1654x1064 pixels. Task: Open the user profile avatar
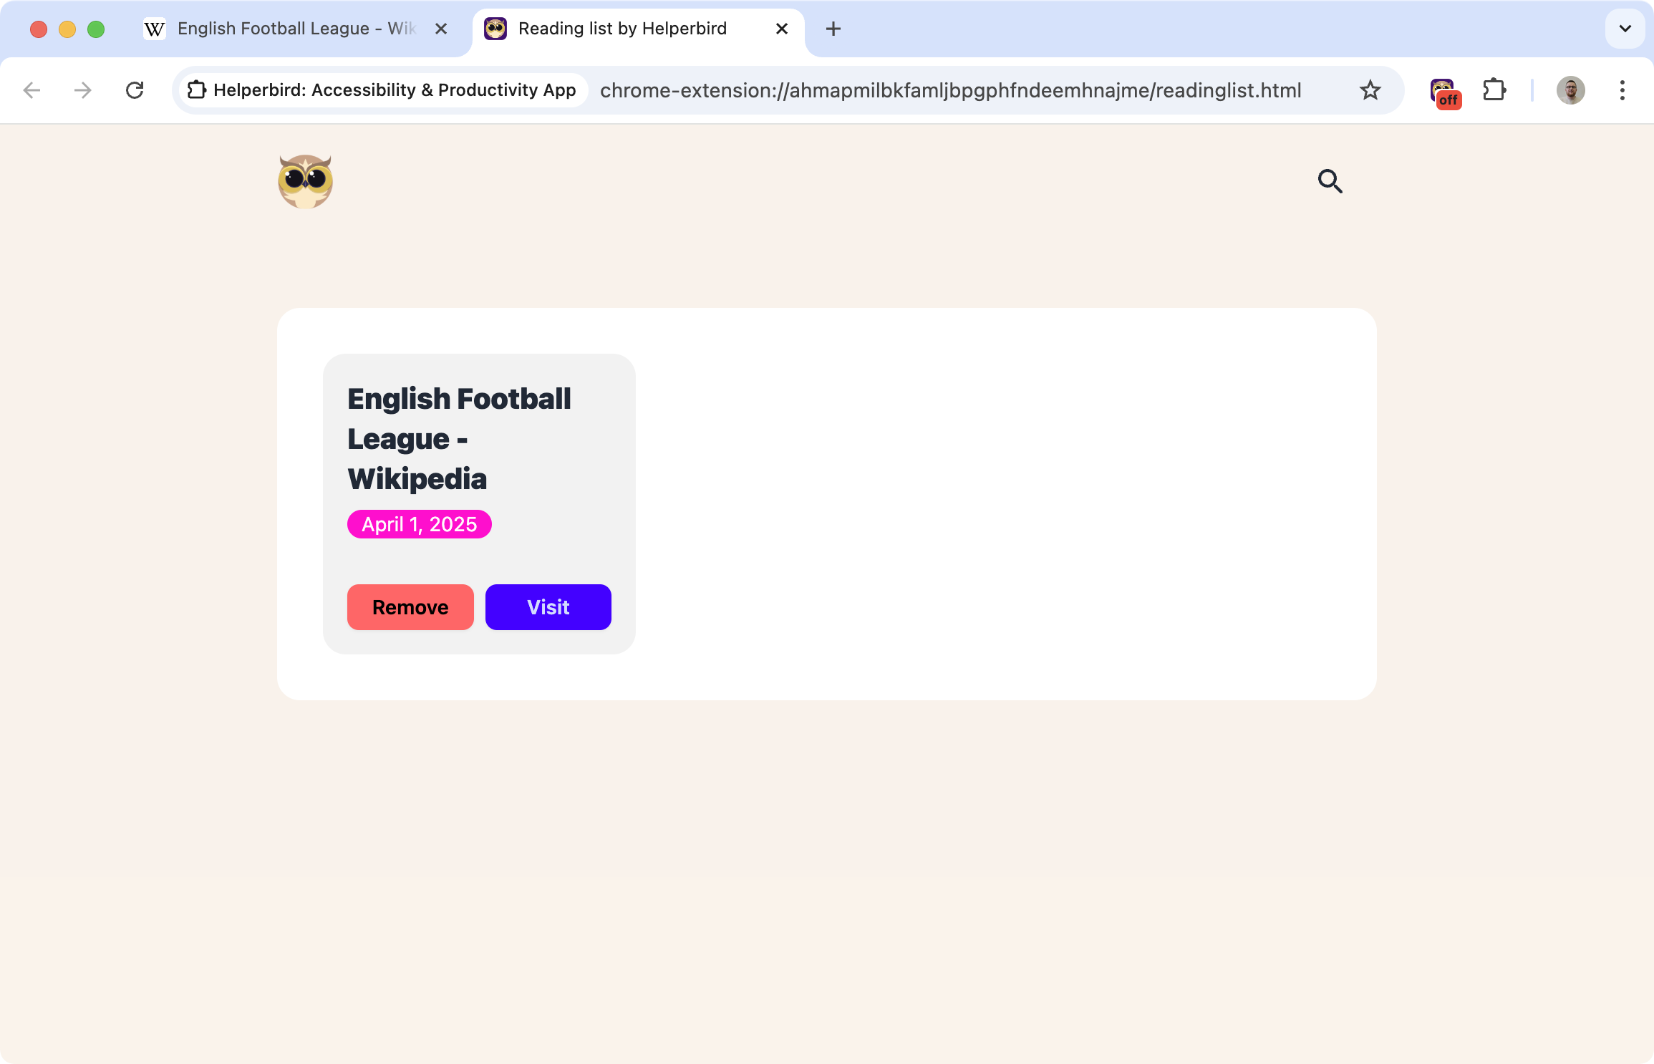(1570, 90)
